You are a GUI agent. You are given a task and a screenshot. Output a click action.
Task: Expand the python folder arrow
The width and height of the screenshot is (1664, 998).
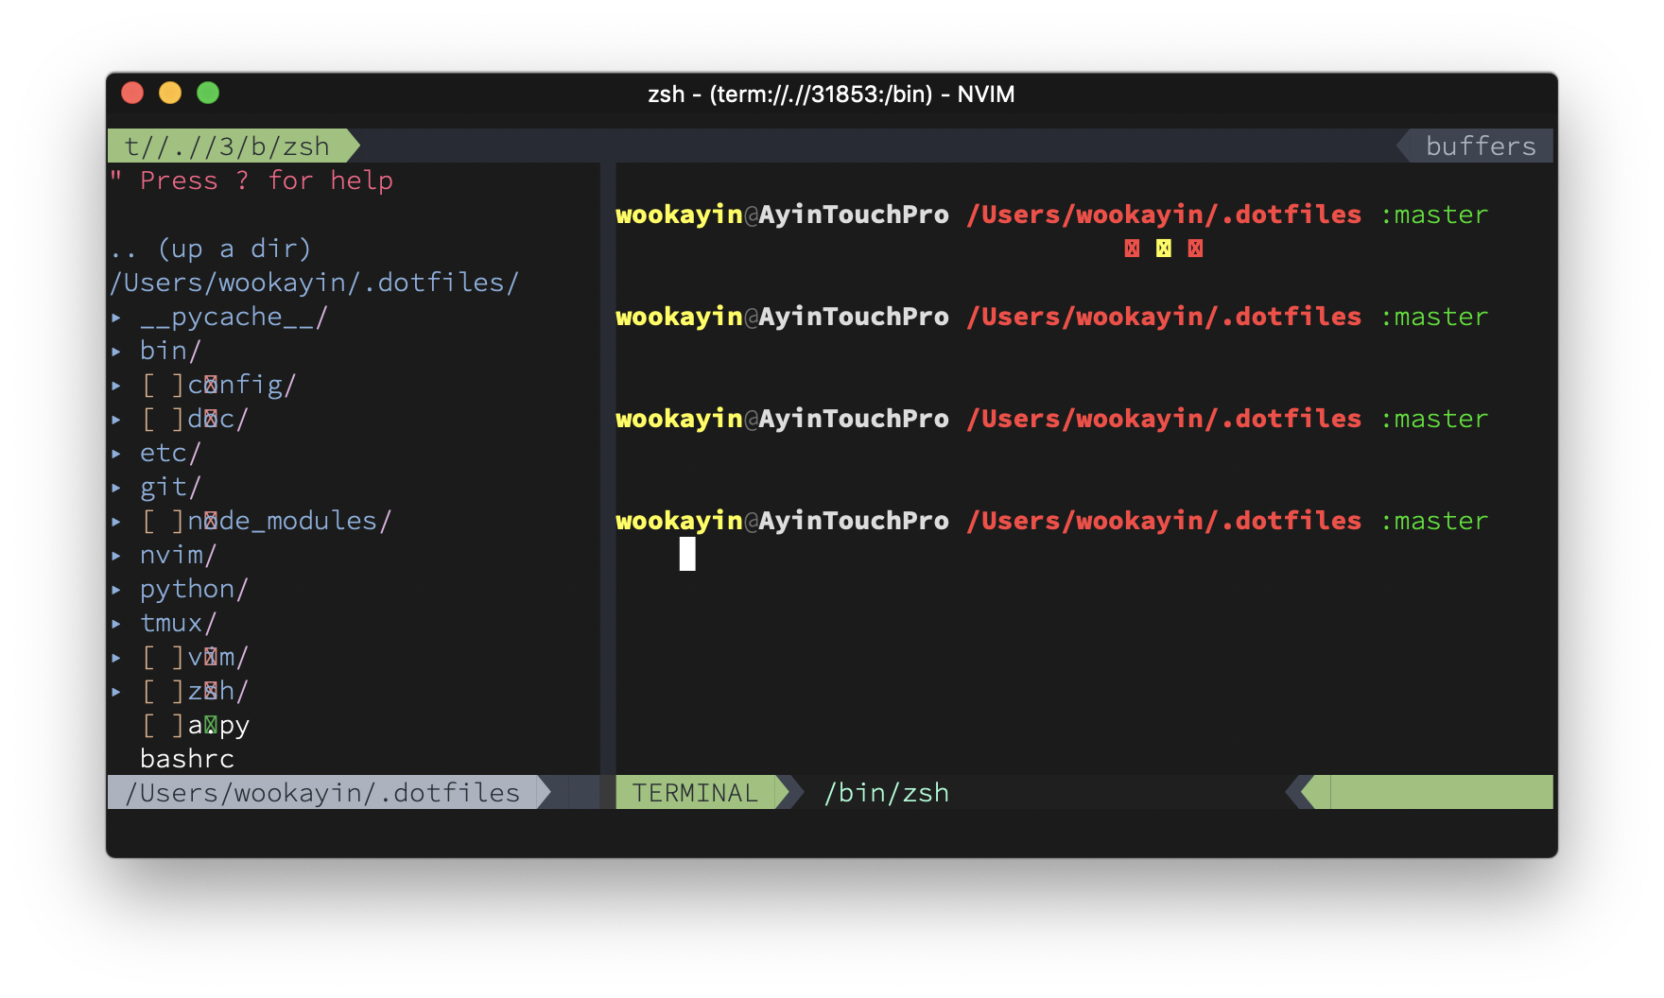[x=116, y=590]
